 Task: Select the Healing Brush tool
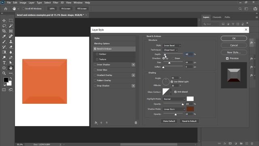click(11, 36)
